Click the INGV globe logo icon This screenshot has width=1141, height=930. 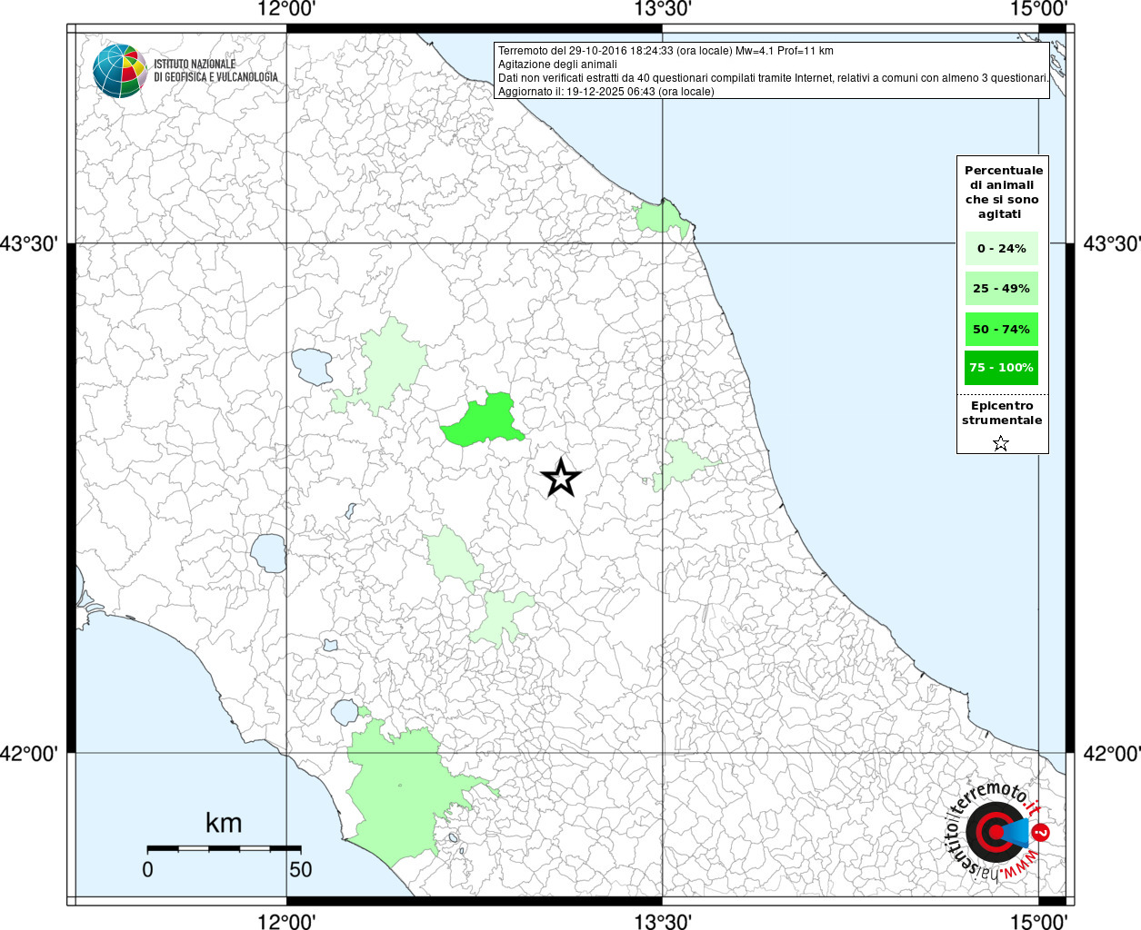tap(119, 70)
